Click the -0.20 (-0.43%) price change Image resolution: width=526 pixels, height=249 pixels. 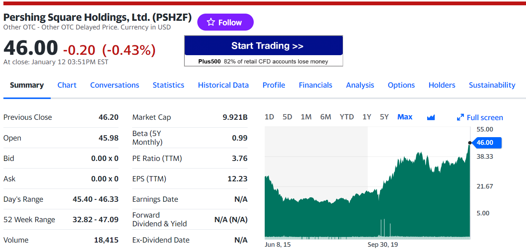click(109, 50)
